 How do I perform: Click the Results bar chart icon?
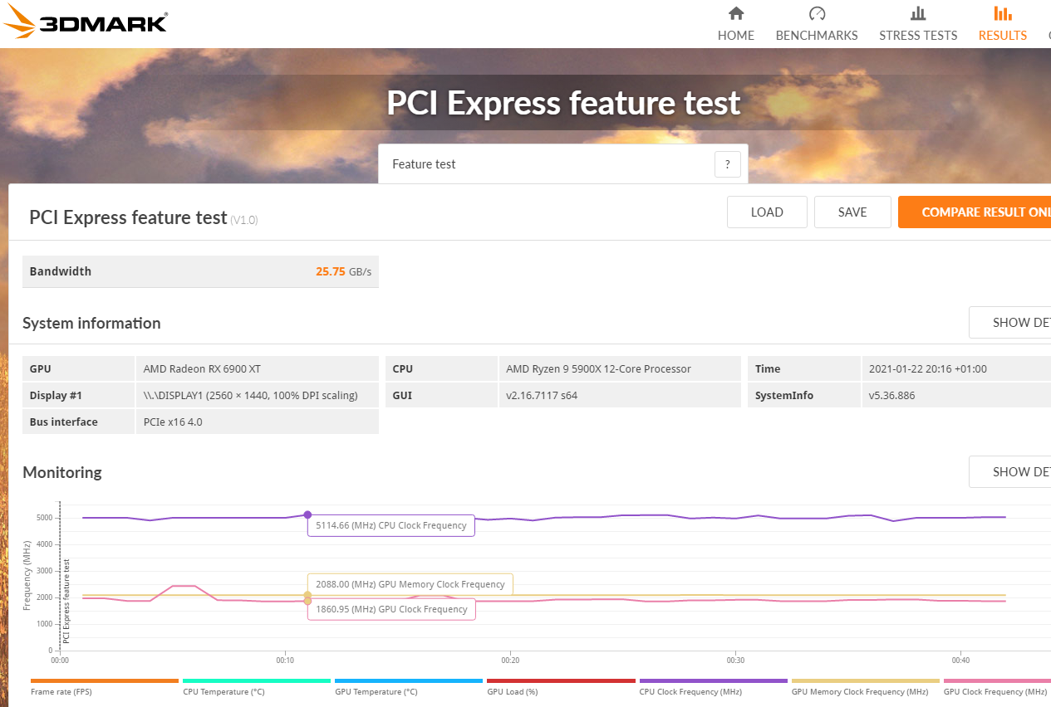pos(1003,13)
